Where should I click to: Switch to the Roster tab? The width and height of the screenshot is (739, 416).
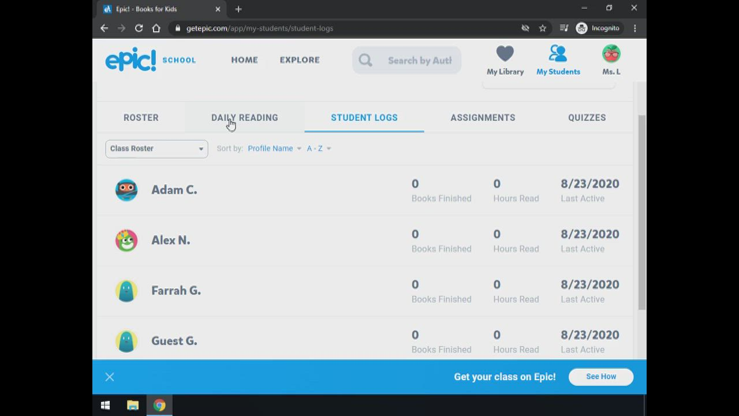pos(141,117)
